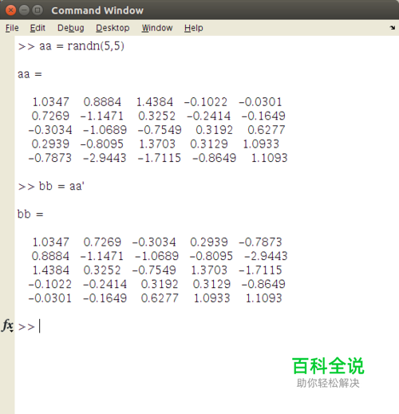Open the Window menu
399x414 pixels.
(x=157, y=28)
